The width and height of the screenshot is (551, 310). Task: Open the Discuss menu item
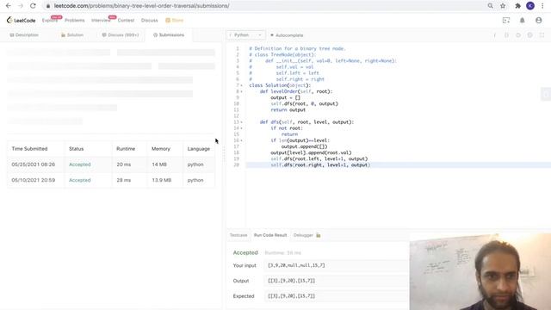pyautogui.click(x=149, y=21)
